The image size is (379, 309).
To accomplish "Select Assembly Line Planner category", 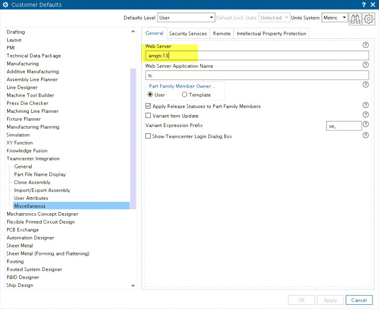I will 32,80.
